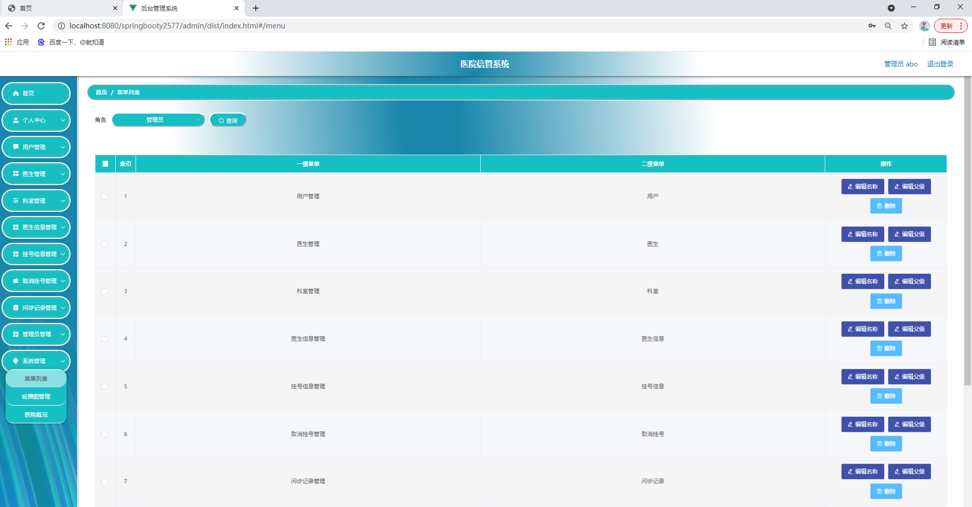The height and width of the screenshot is (507, 972).
Task: Check the checkbox for row 2 医生管理
Action: 105,244
